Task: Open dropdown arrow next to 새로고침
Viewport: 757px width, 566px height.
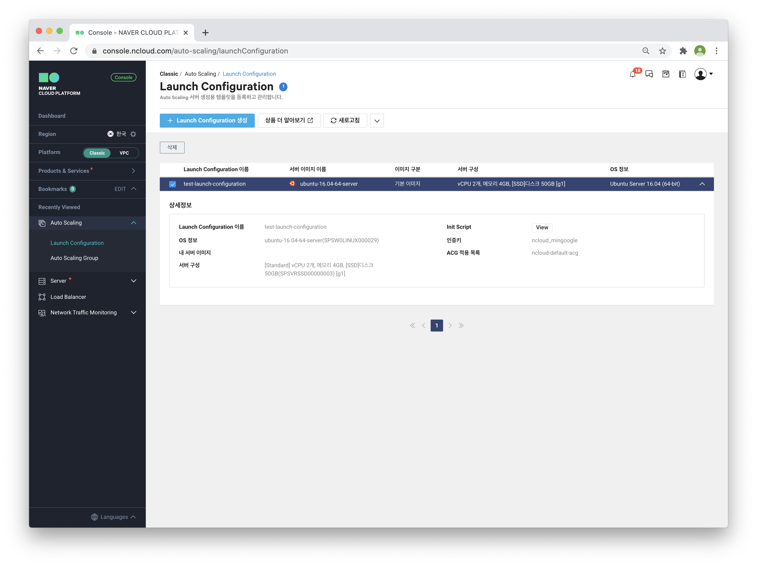Action: [377, 121]
